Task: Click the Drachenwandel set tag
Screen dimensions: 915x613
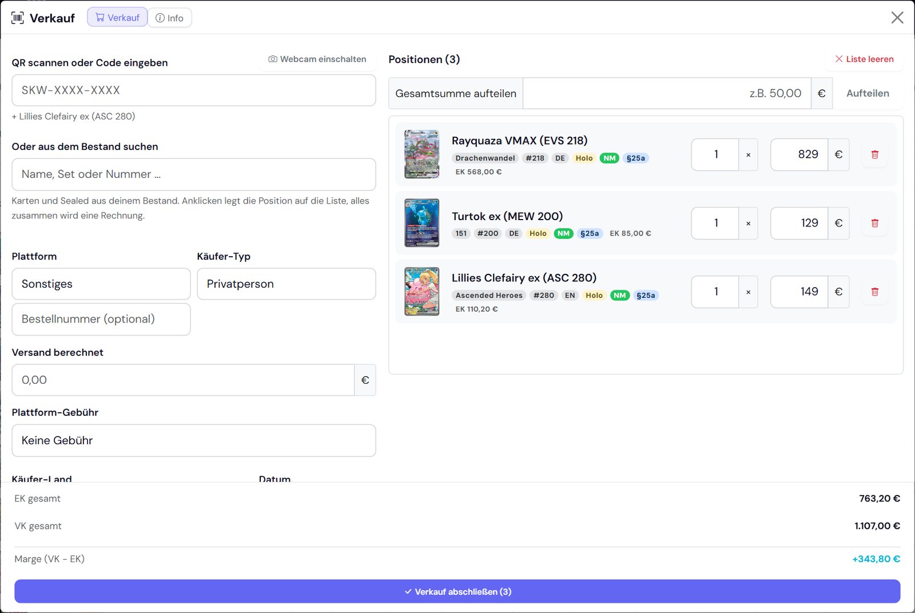Action: click(485, 158)
